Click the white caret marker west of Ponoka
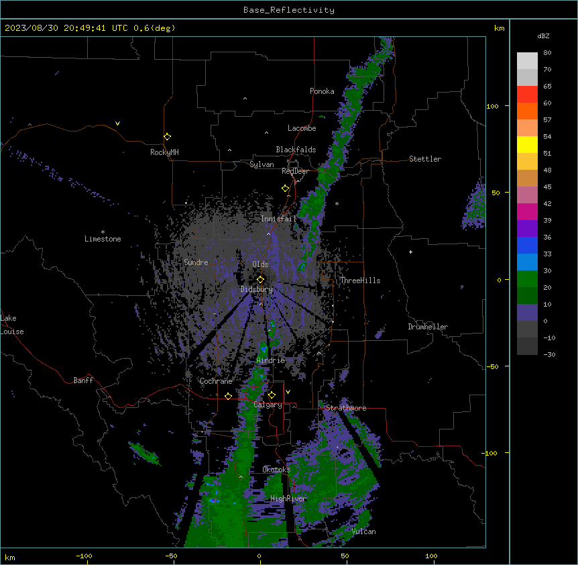The width and height of the screenshot is (578, 565). 245,99
